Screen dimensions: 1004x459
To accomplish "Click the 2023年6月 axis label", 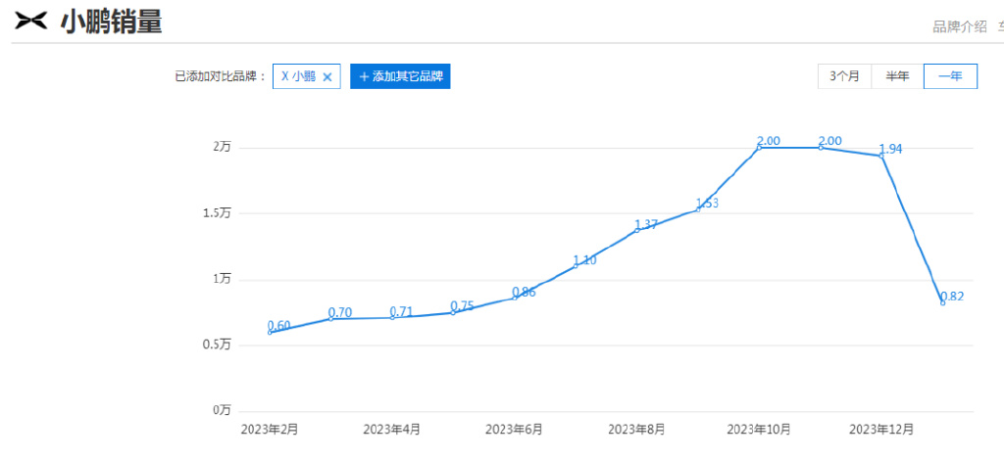I will pos(514,429).
